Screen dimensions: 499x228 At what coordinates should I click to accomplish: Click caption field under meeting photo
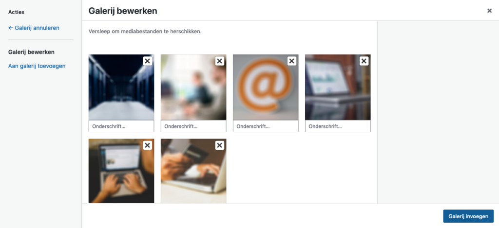click(193, 126)
